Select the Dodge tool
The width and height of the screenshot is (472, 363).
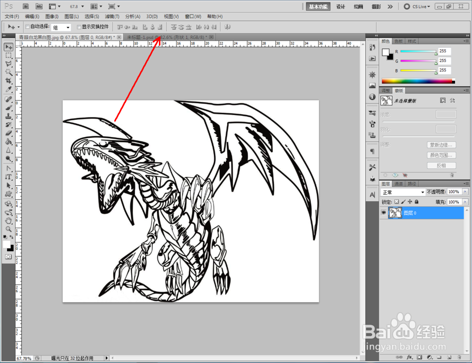[x=8, y=158]
